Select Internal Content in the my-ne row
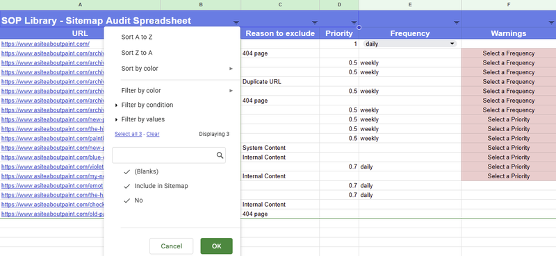556x256 pixels. (x=280, y=176)
